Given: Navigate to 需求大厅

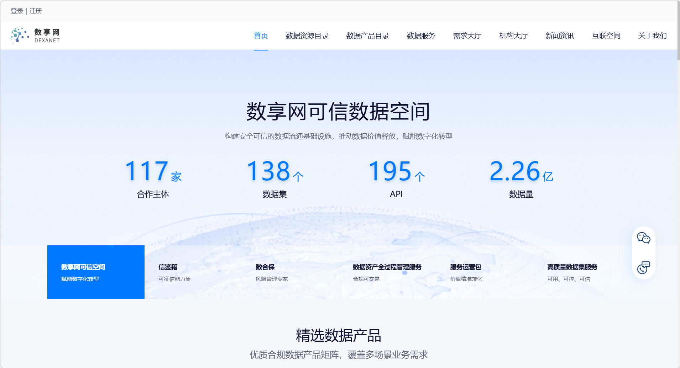Looking at the screenshot, I should click(467, 36).
